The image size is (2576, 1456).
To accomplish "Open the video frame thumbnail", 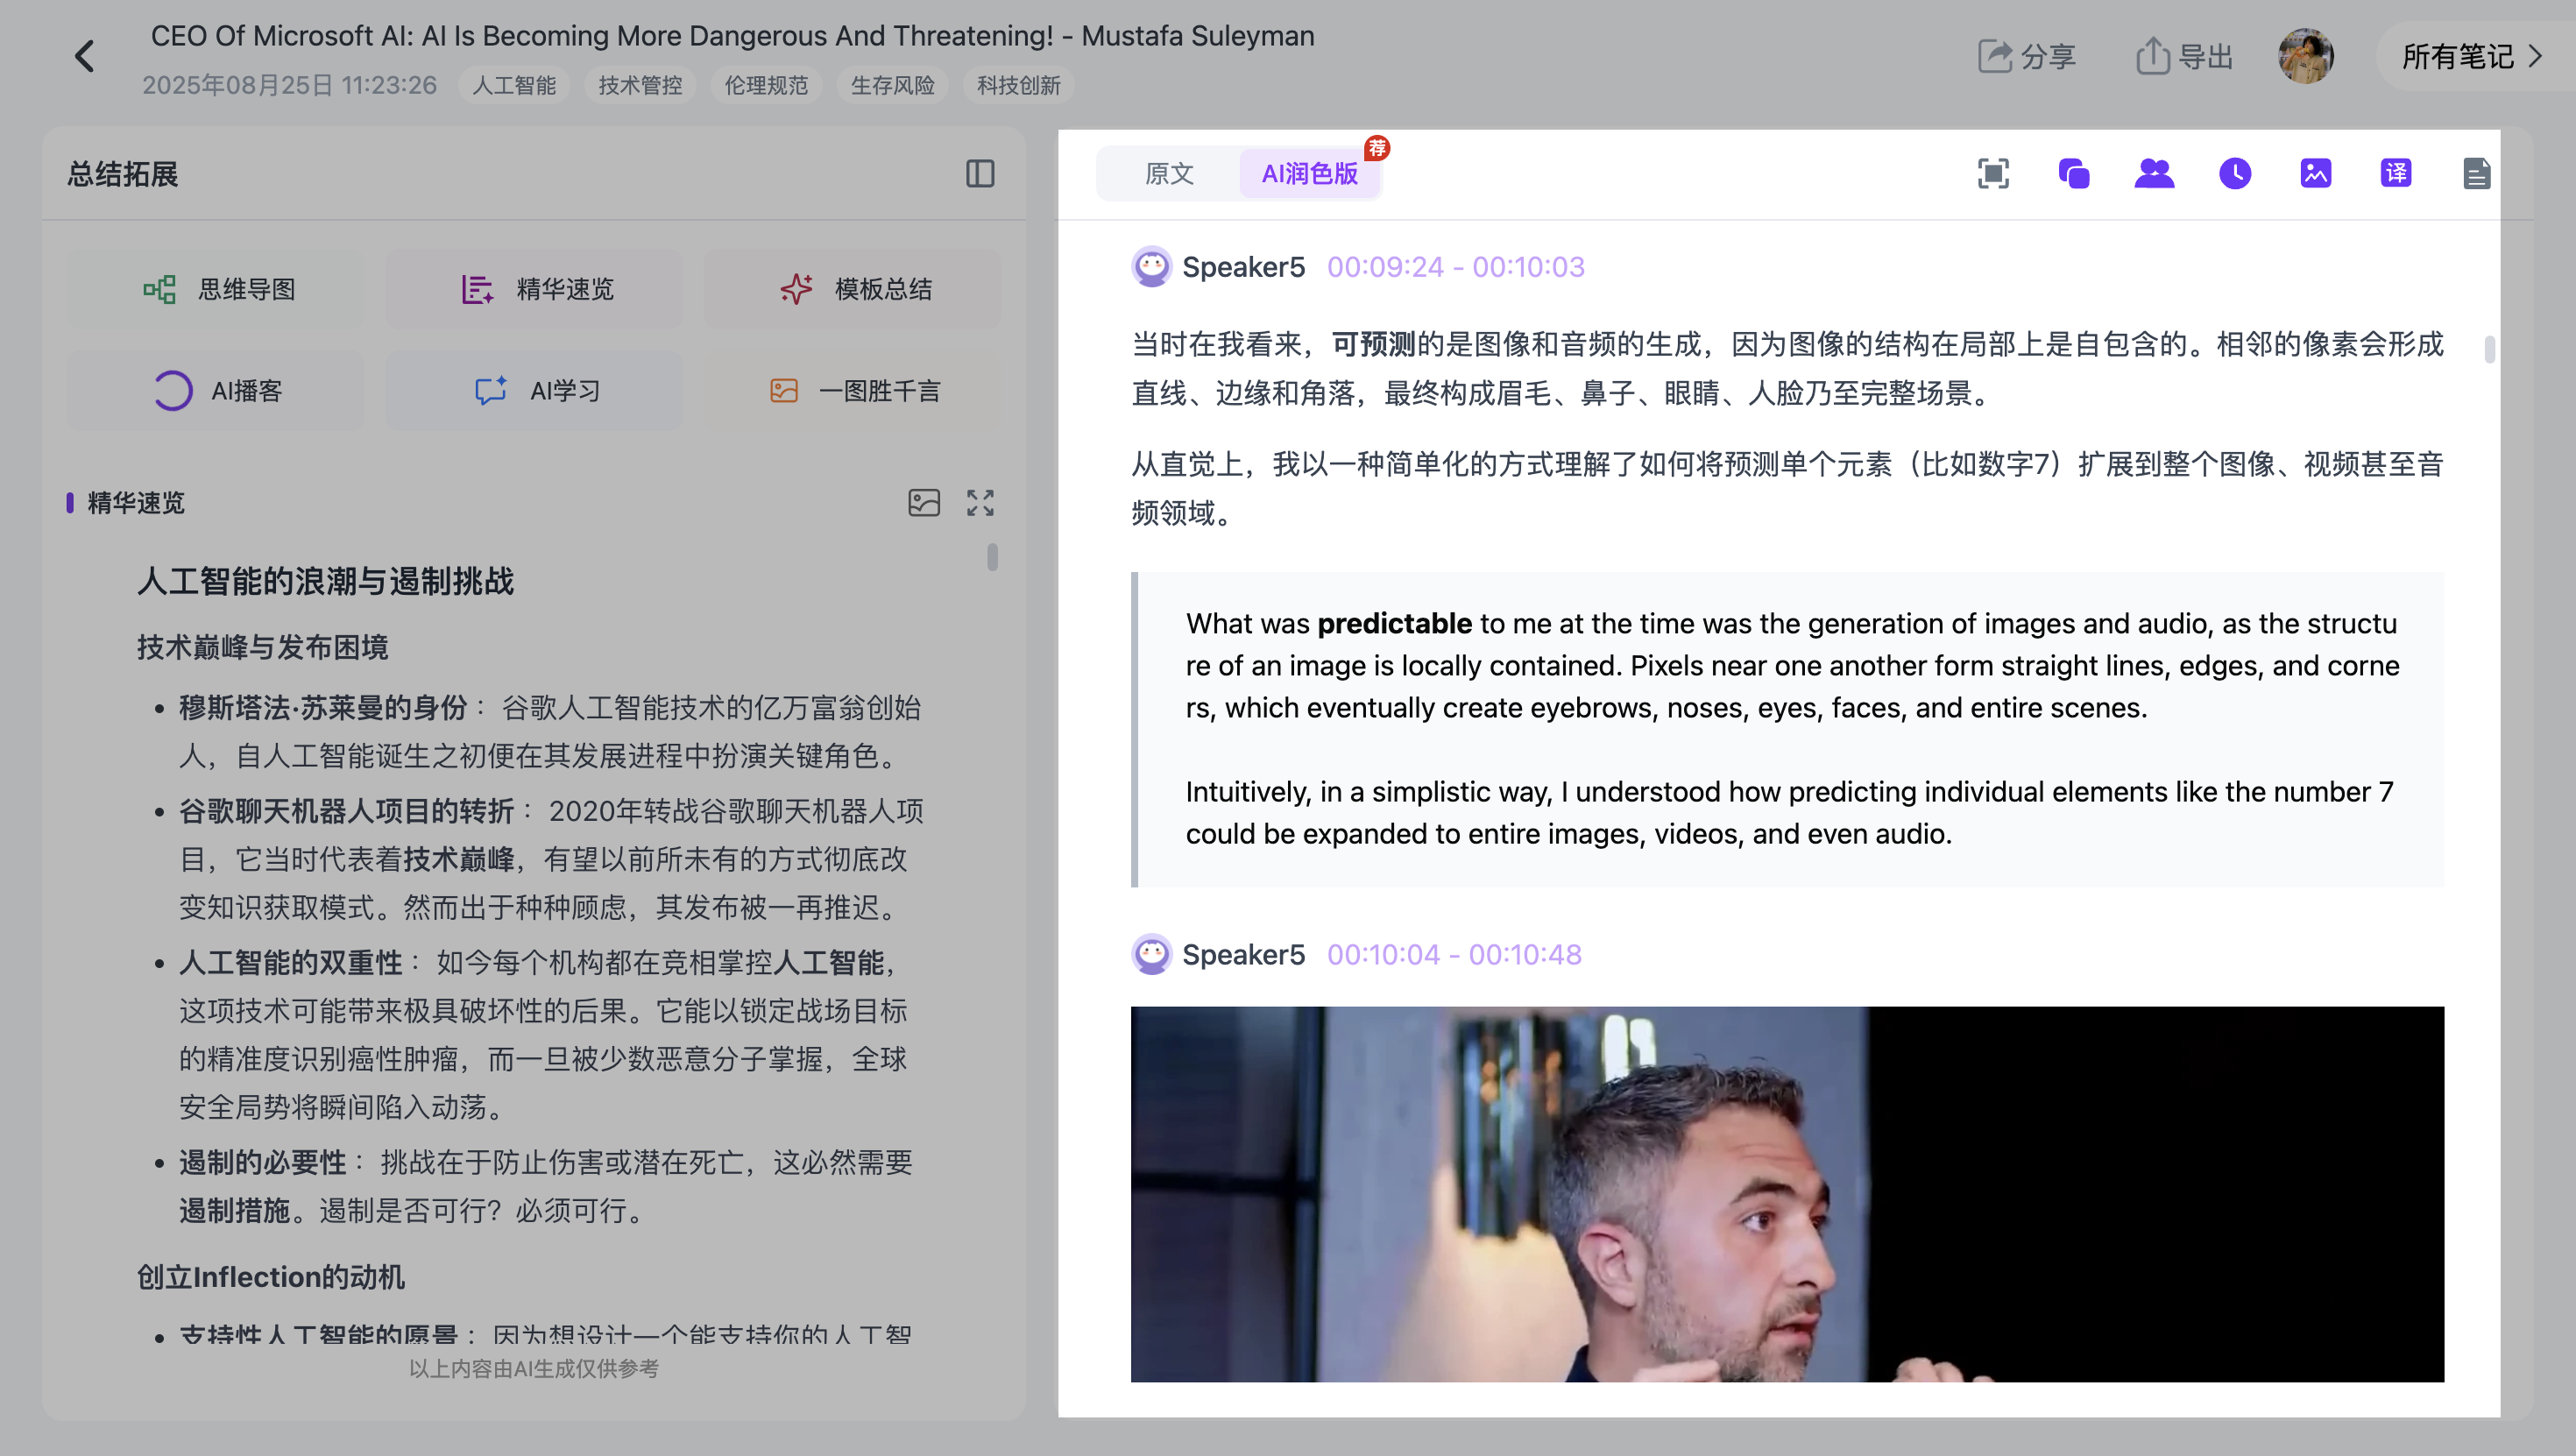I will point(1787,1194).
